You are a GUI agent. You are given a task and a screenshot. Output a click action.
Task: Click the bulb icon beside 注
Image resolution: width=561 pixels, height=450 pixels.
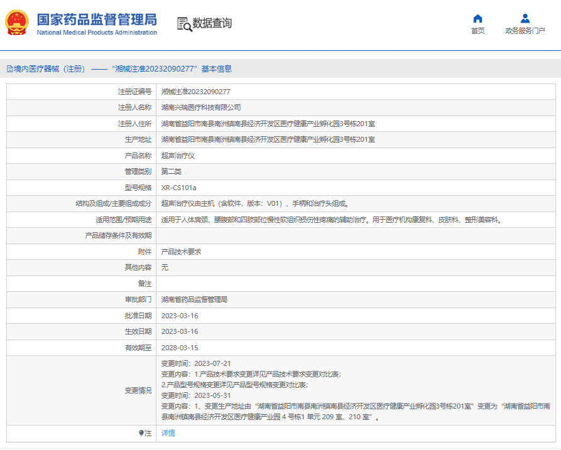click(x=141, y=433)
